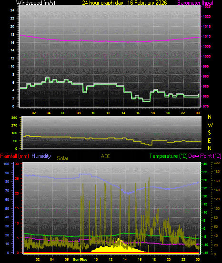This screenshot has width=222, height=263.
Task: Click the 70 humidity axis value
Action: click(x=7, y=191)
